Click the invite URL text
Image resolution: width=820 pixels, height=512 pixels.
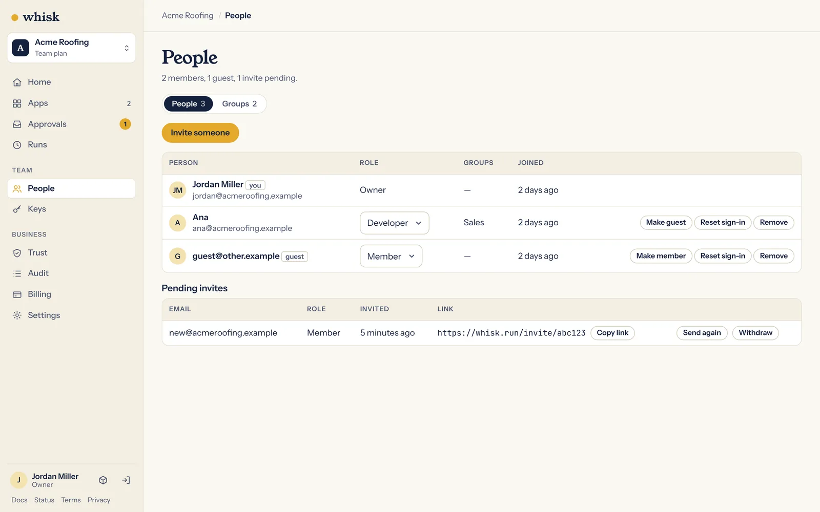pyautogui.click(x=511, y=333)
